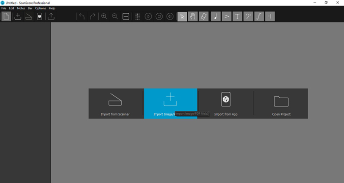
Task: Open the Mixer sliders icon
Action: tap(137, 16)
